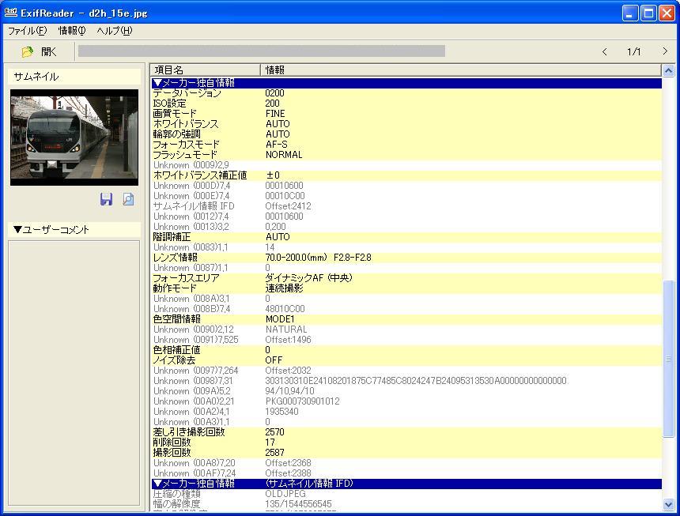Click the ExifReader title bar icon

tap(11, 12)
